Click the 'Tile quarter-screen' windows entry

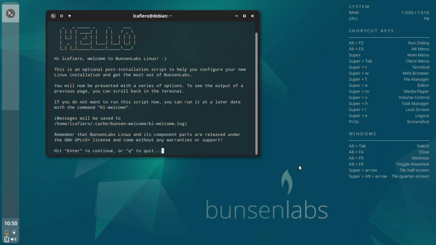tap(410, 176)
